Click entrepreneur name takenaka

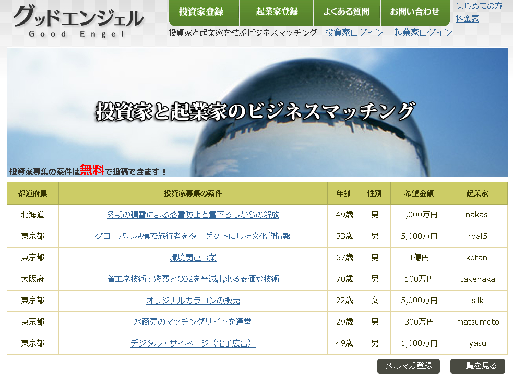478,279
